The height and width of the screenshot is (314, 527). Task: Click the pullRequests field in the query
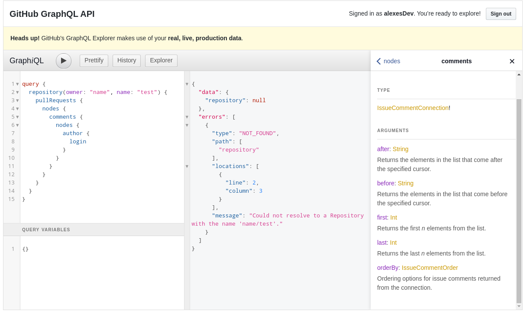[x=56, y=100]
